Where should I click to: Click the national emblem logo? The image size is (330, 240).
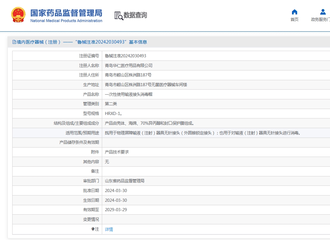pos(18,15)
